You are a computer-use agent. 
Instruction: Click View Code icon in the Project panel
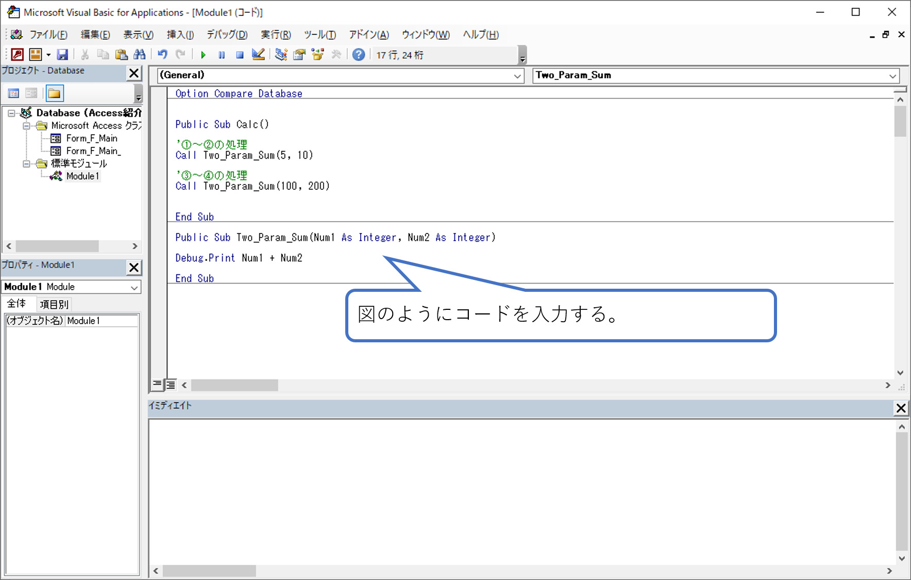(14, 93)
